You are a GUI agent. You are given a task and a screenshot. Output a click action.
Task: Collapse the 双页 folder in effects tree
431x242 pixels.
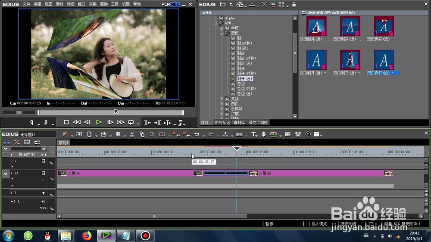pyautogui.click(x=221, y=33)
